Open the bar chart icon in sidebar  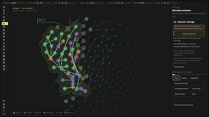point(4,66)
